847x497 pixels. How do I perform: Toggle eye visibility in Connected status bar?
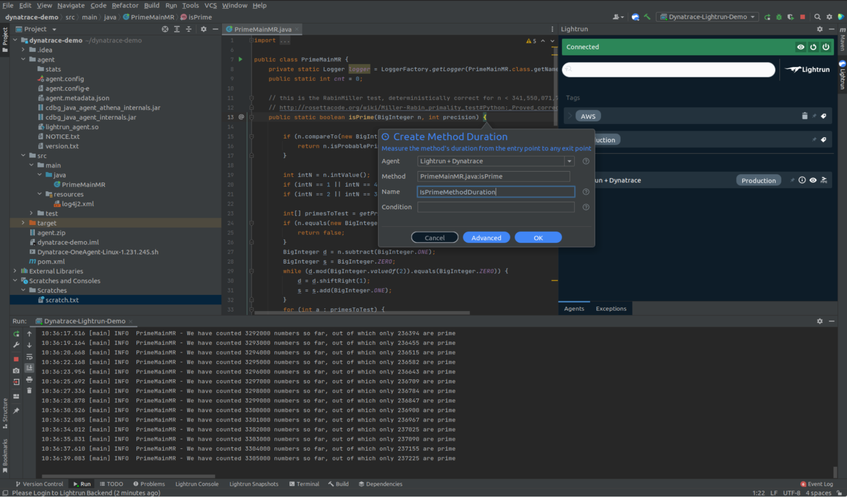(800, 47)
